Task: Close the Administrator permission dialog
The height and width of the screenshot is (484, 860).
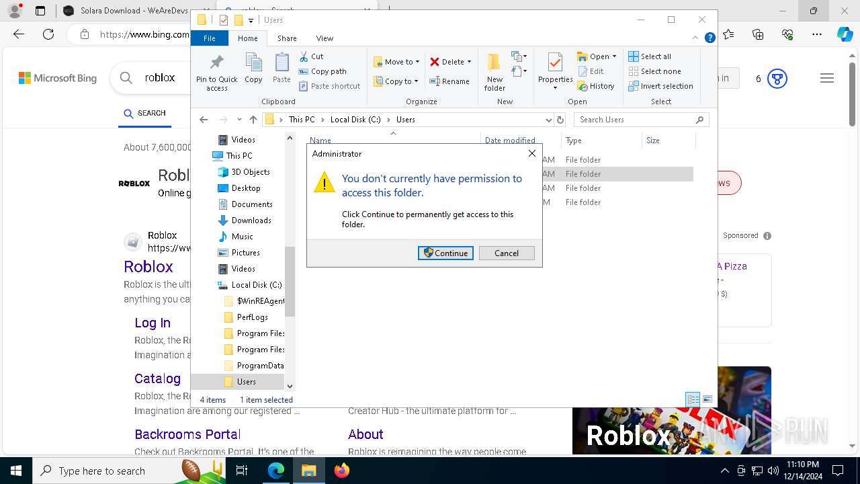Action: 531,153
